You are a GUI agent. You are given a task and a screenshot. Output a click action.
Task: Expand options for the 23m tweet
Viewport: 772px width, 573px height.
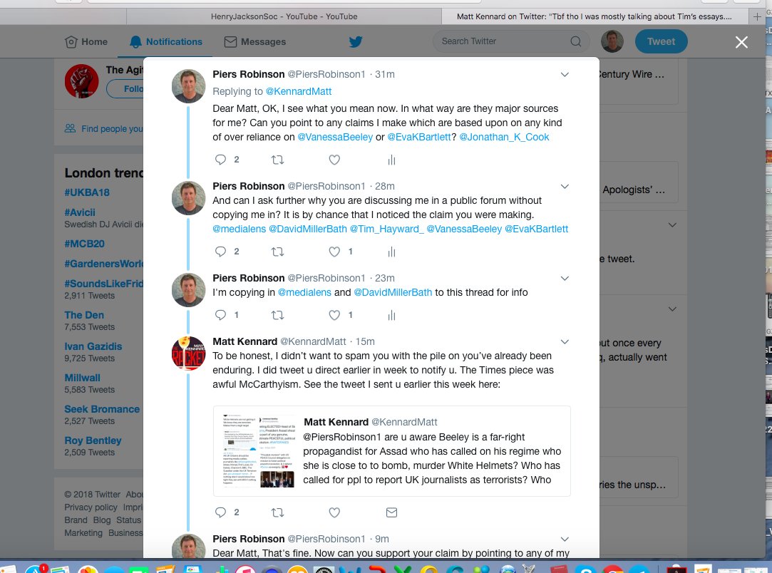565,279
